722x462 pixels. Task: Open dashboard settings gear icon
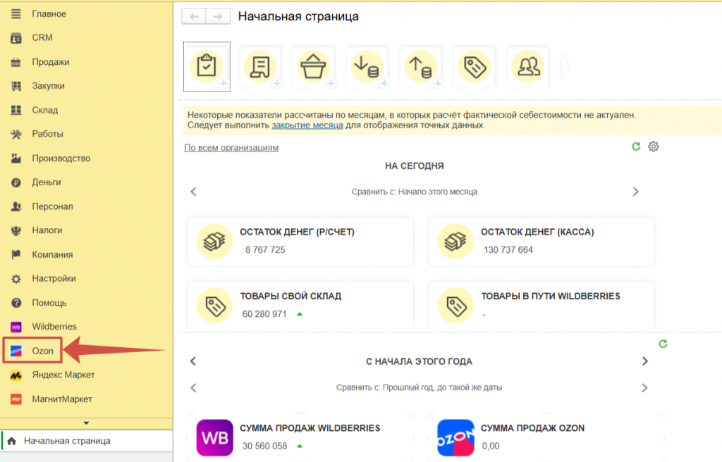654,146
